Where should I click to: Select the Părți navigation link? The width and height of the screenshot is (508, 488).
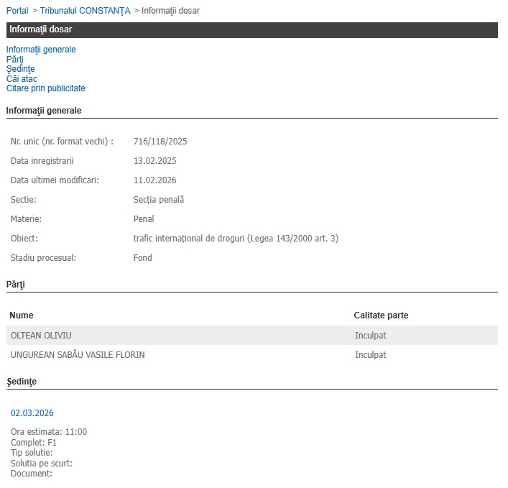pos(15,60)
